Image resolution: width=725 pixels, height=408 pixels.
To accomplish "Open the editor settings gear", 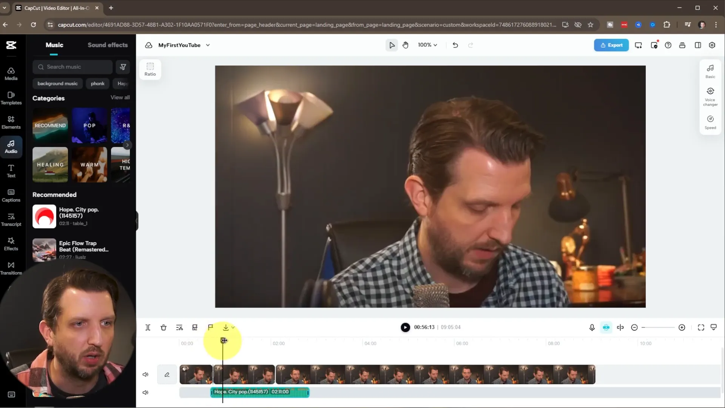I will [x=712, y=45].
